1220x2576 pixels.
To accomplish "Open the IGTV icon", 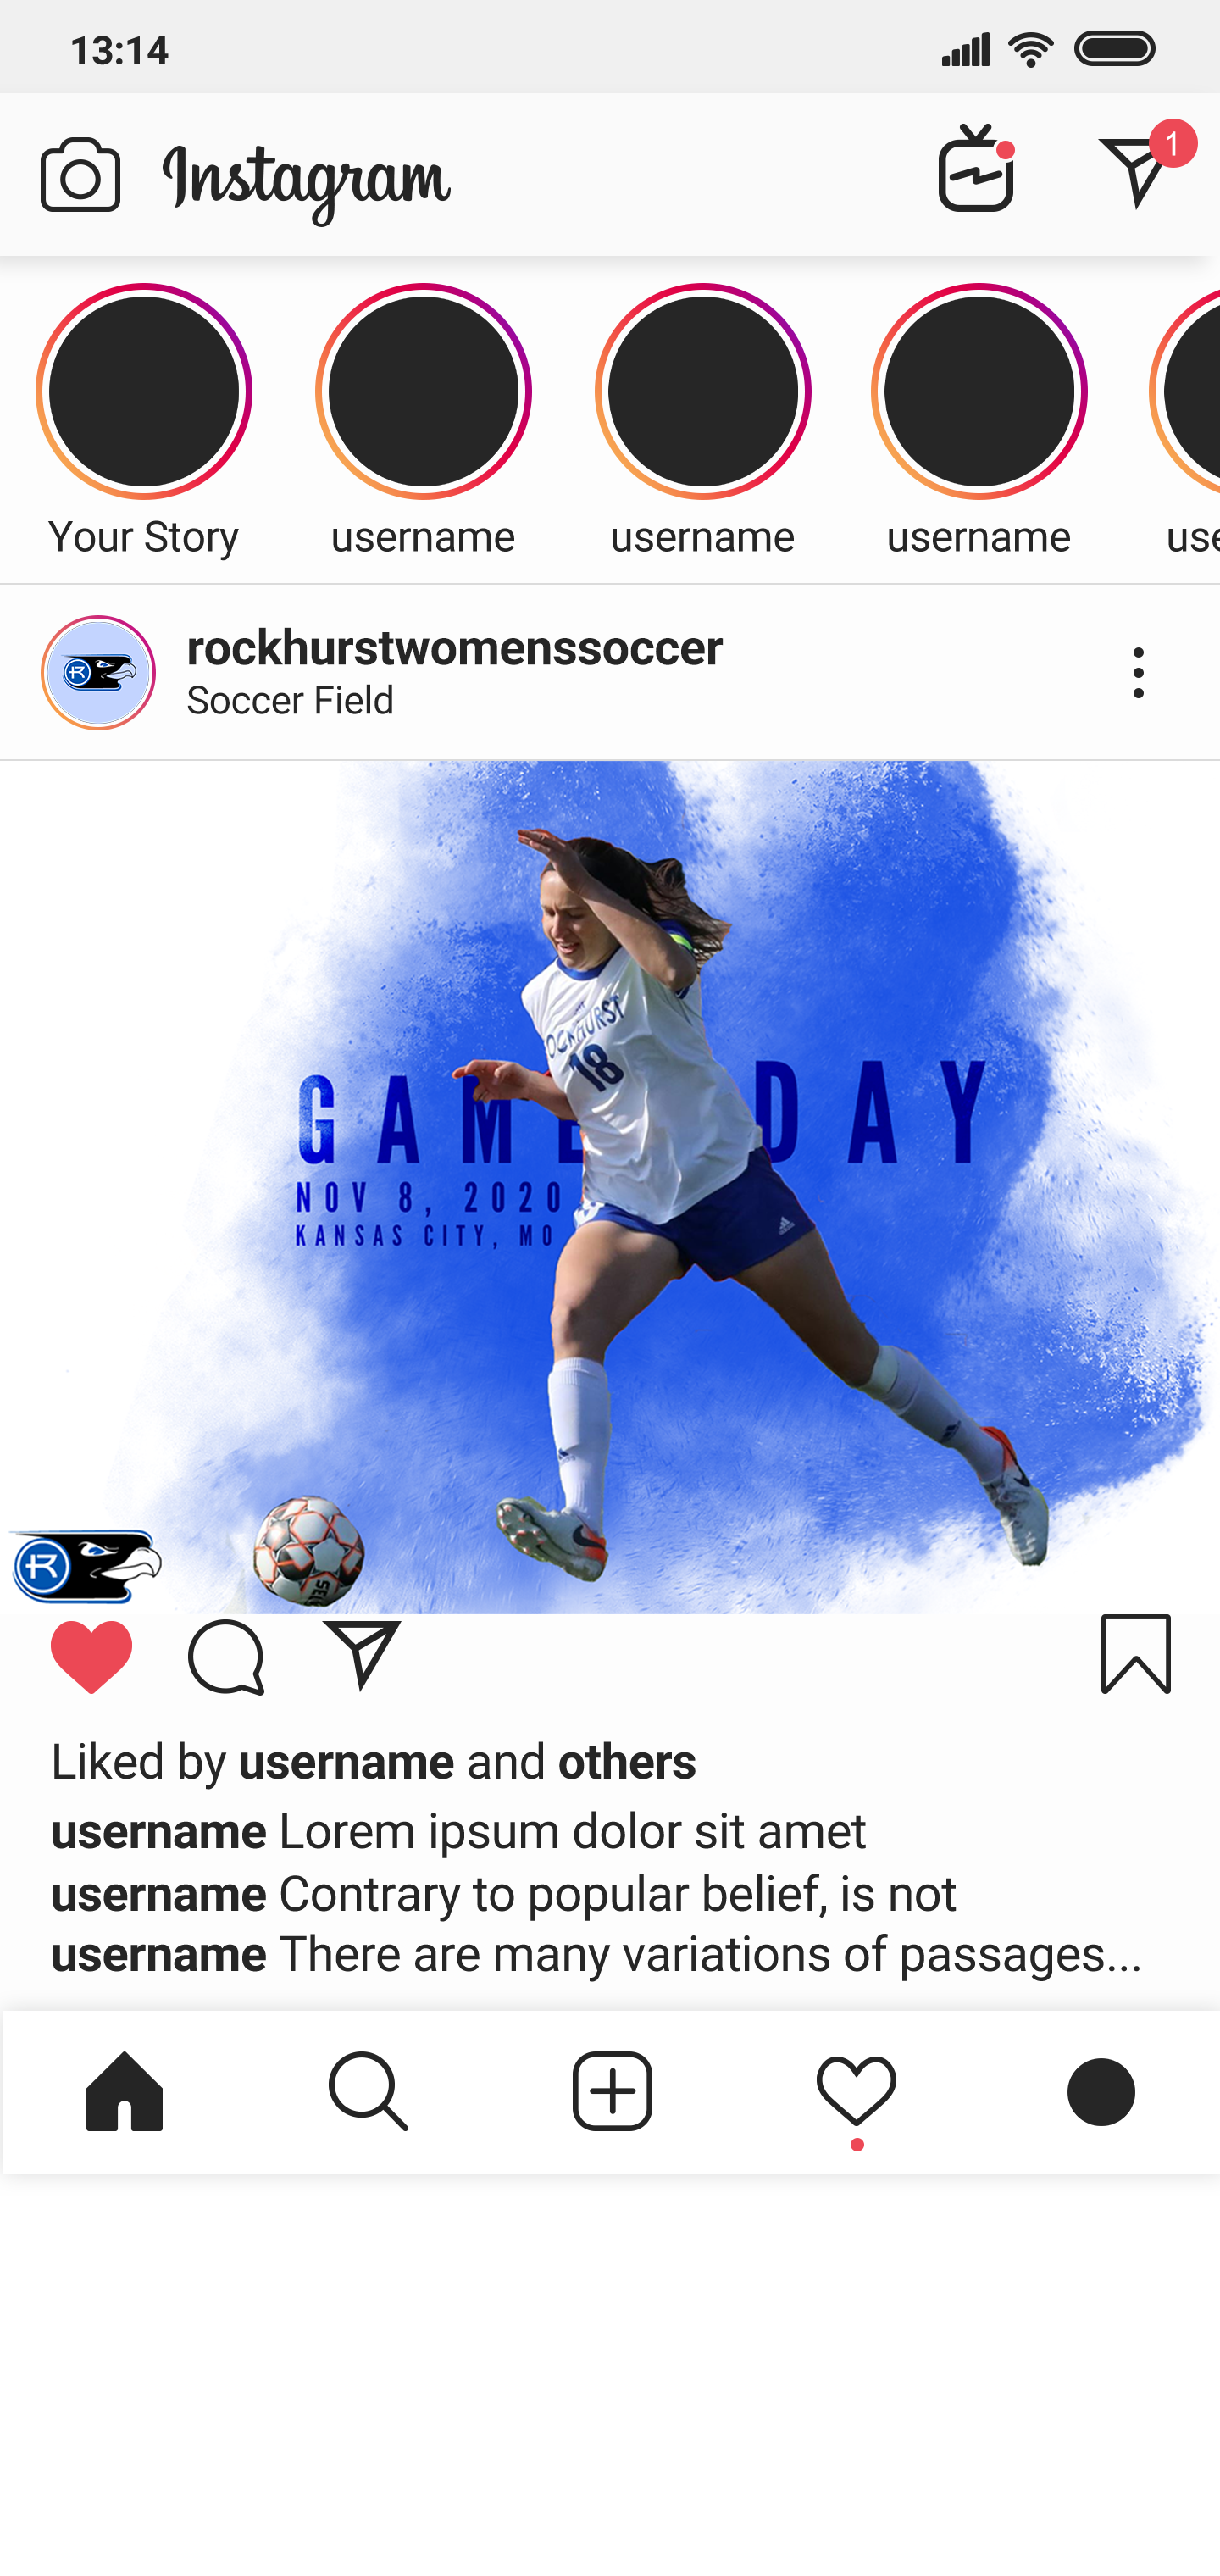I will (976, 168).
